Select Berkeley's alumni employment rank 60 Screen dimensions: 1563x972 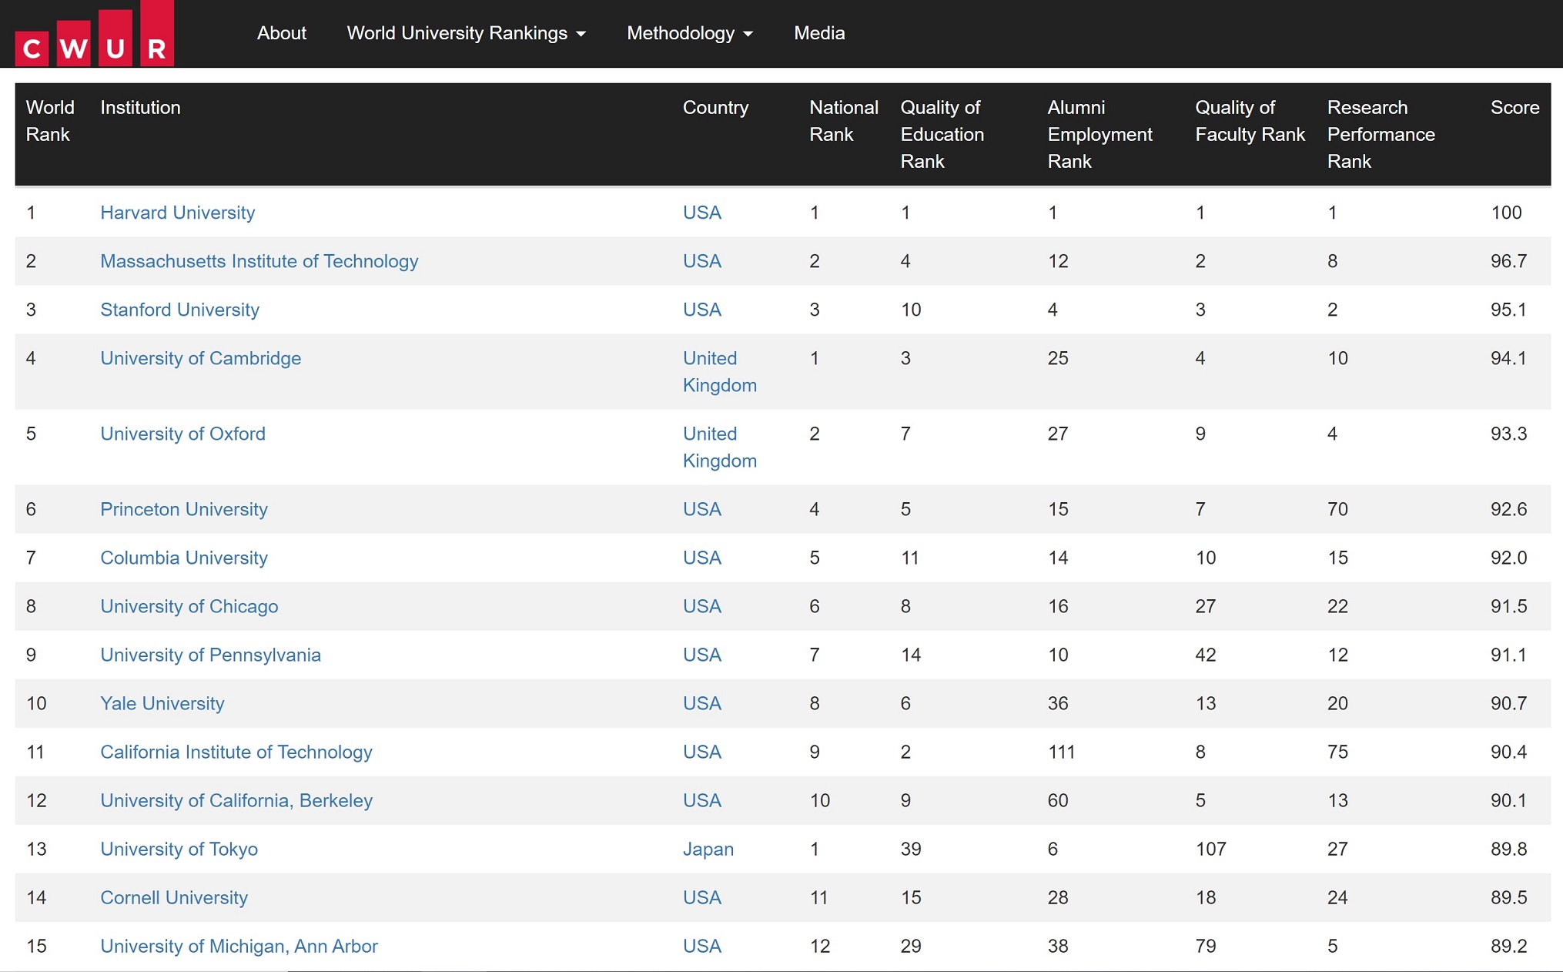1058,800
